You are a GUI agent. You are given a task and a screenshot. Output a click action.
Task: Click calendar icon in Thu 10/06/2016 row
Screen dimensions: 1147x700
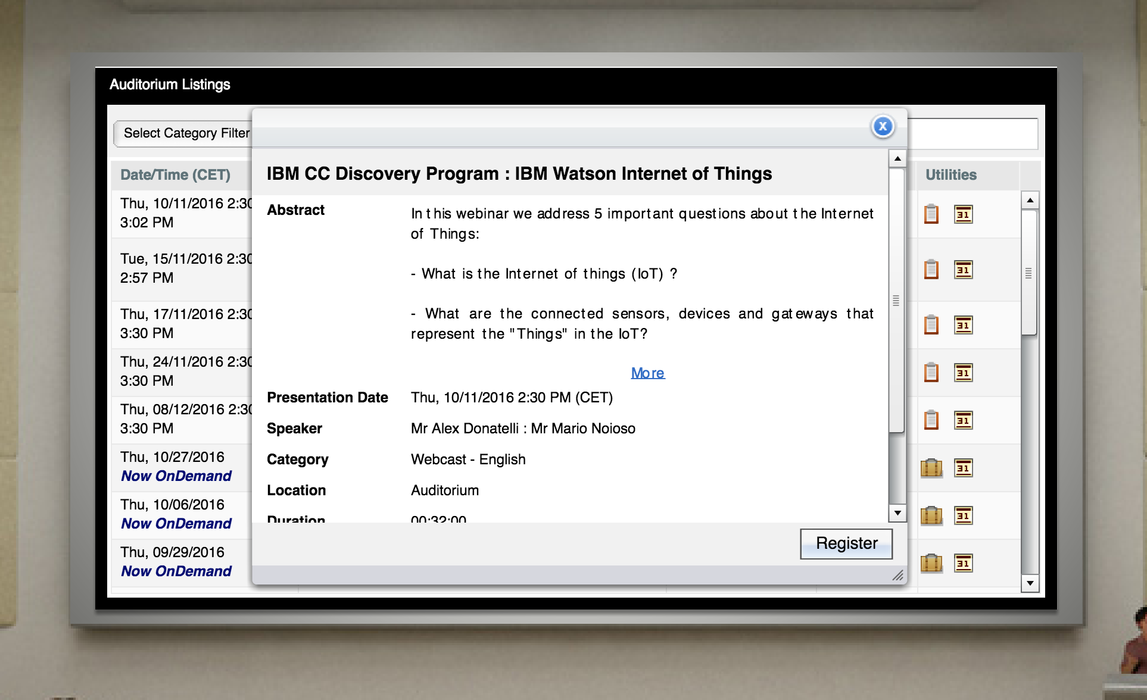tap(964, 515)
